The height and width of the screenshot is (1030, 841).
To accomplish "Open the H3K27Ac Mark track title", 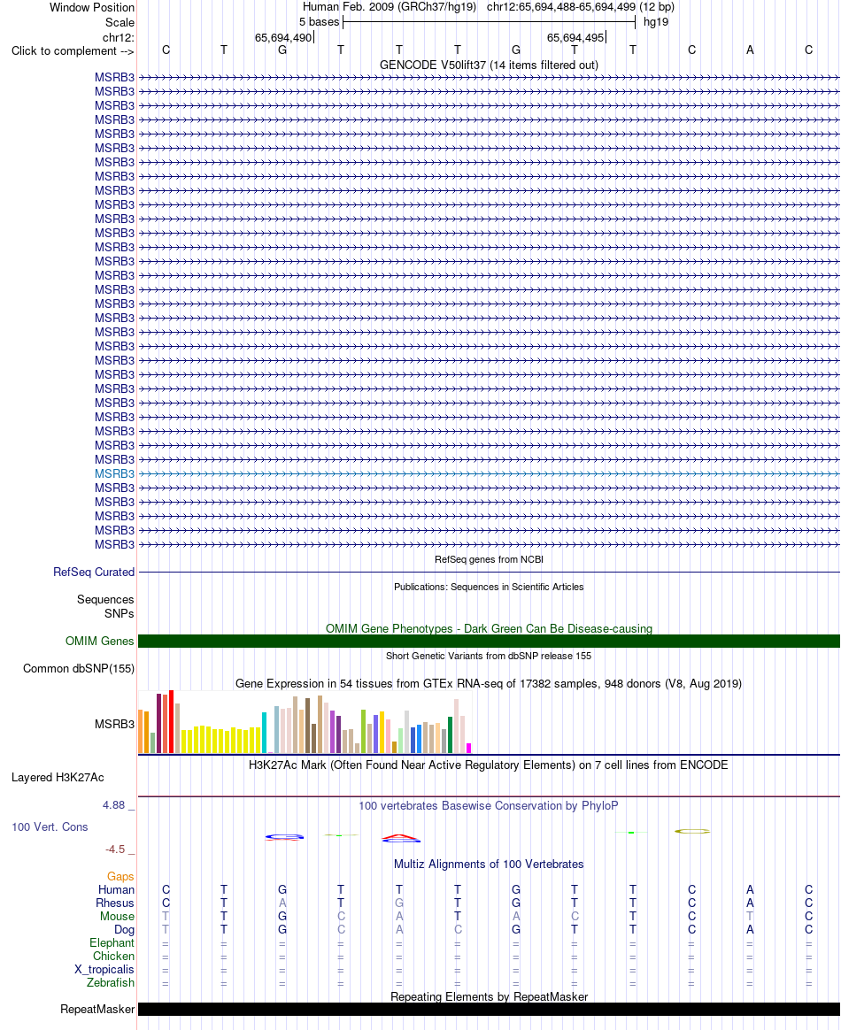I will [x=488, y=765].
